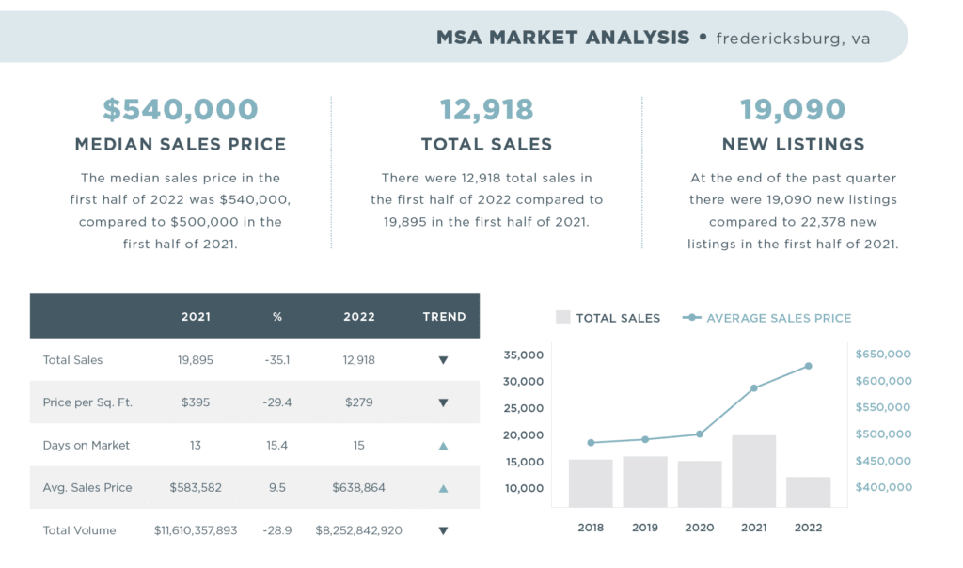Click the $8,252,842,920 Total Volume cell
The height and width of the screenshot is (568, 963).
coord(358,530)
